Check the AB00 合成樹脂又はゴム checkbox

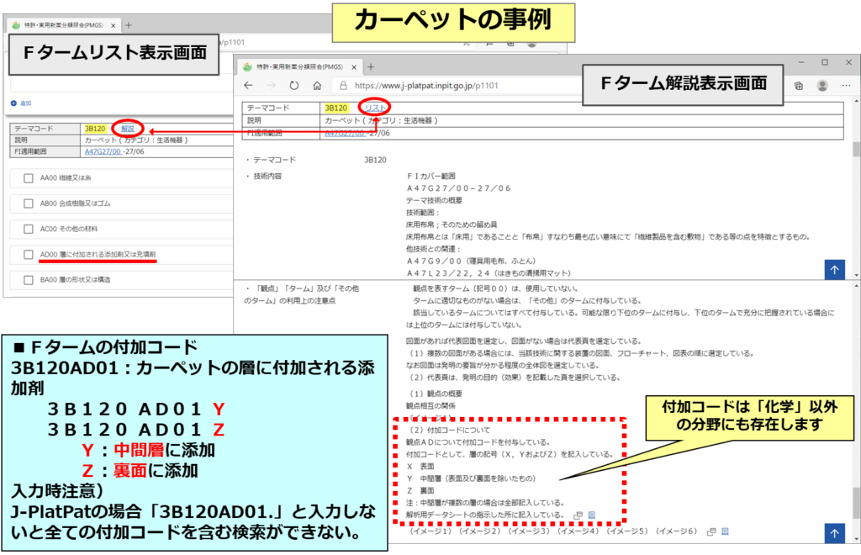[x=29, y=203]
